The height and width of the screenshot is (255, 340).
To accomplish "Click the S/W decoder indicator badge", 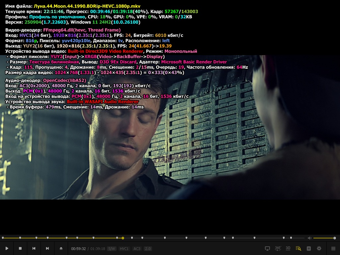I will click(x=112, y=249).
